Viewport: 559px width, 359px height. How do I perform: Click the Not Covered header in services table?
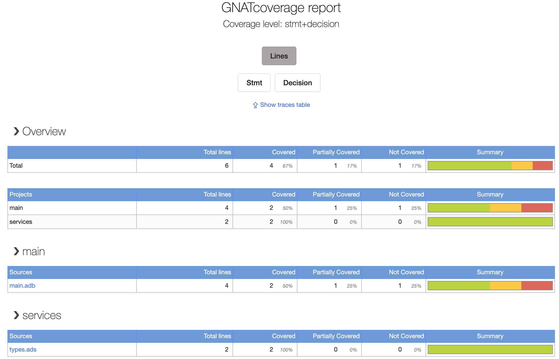(x=406, y=336)
